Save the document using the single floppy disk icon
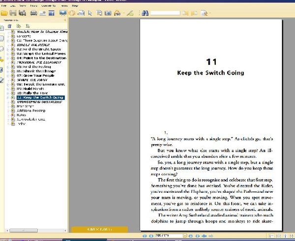Screen dimensions: 295x241 [13, 13]
